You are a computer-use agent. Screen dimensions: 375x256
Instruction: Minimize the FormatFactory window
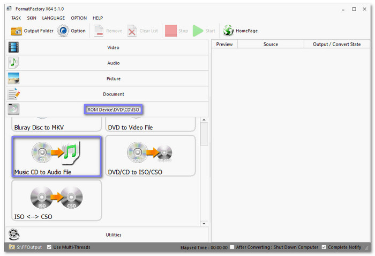pos(343,9)
